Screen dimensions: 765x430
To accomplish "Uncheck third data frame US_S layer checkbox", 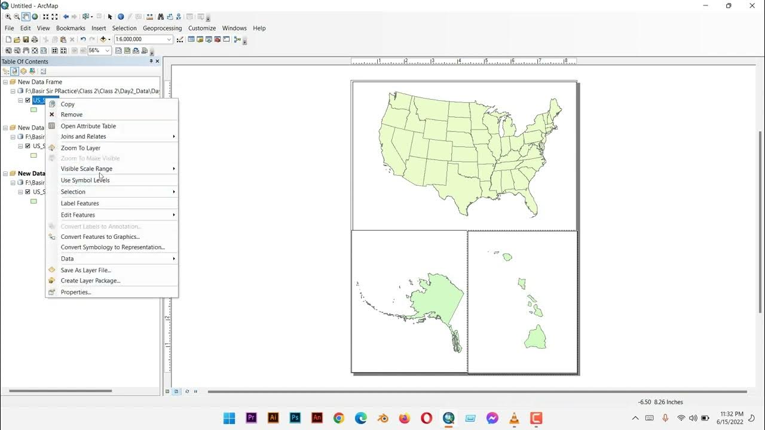I will pos(27,192).
